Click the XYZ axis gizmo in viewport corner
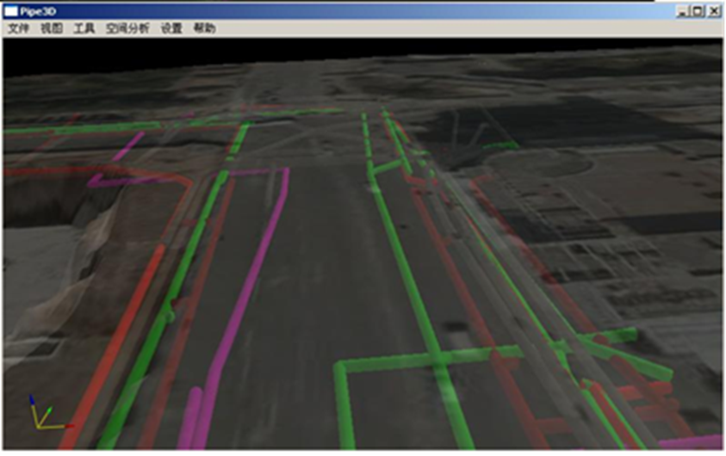This screenshot has width=726, height=456. click(x=41, y=416)
